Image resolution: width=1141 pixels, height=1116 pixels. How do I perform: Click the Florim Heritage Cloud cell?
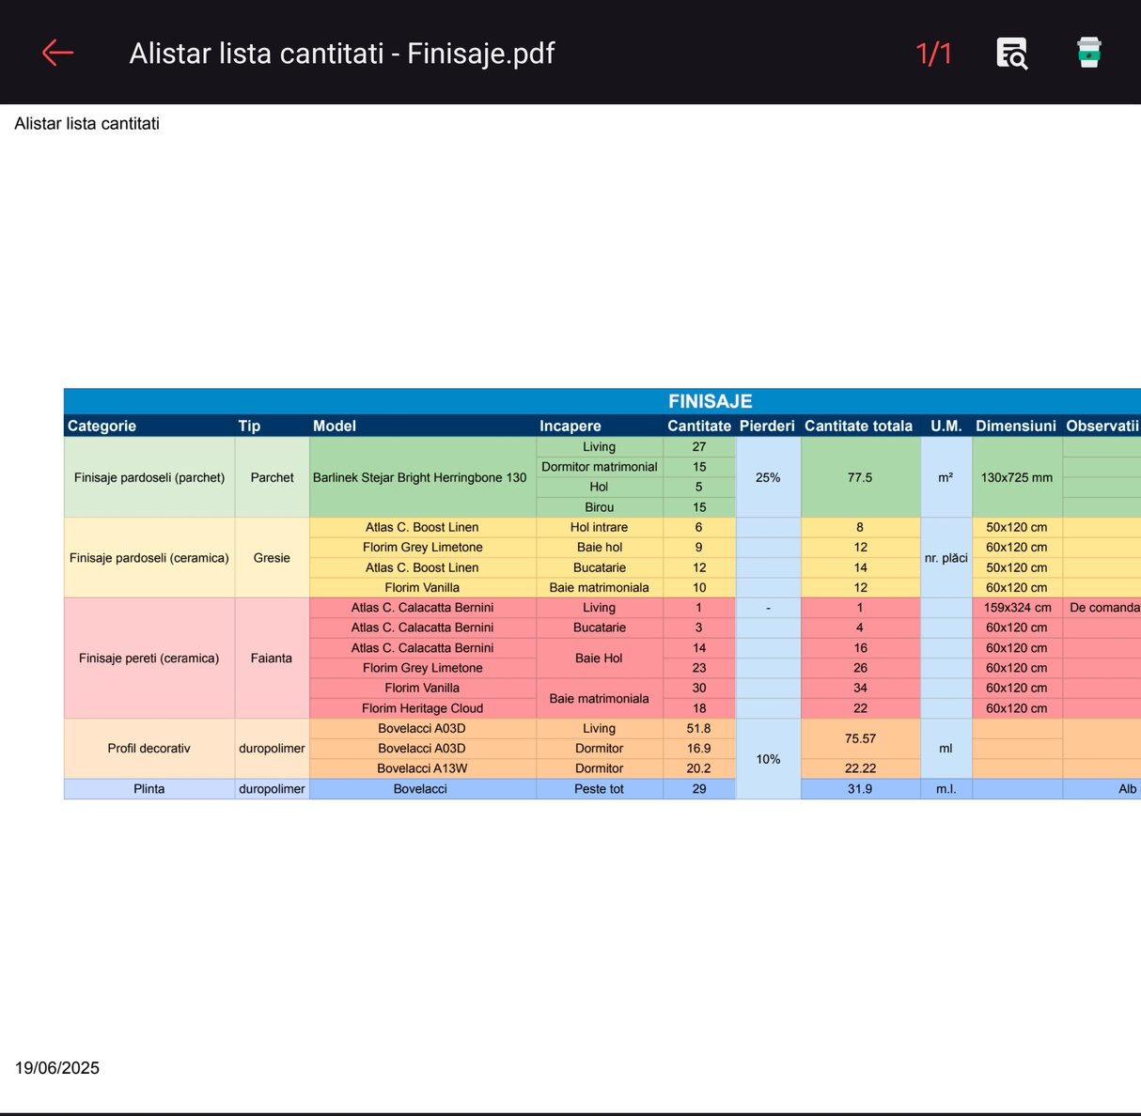click(423, 708)
